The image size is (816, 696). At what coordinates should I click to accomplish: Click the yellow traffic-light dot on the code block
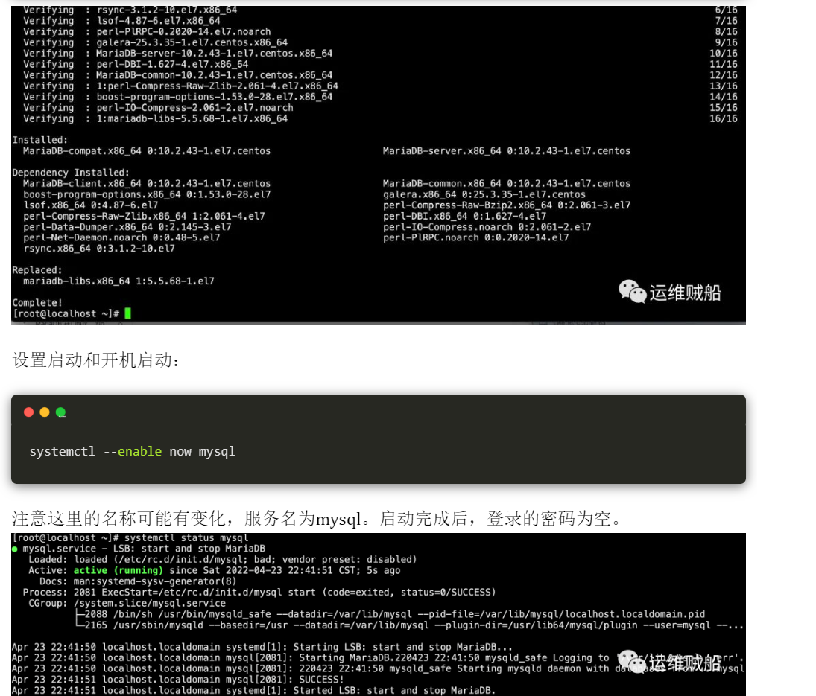43,412
